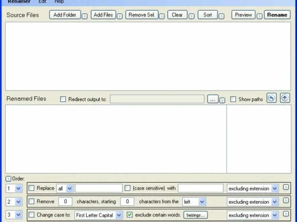297x222 pixels.
Task: Open help icon for the Remove row
Action: (x=286, y=201)
